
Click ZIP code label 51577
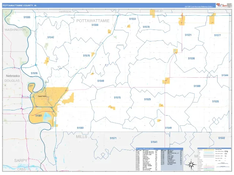tap(217, 35)
